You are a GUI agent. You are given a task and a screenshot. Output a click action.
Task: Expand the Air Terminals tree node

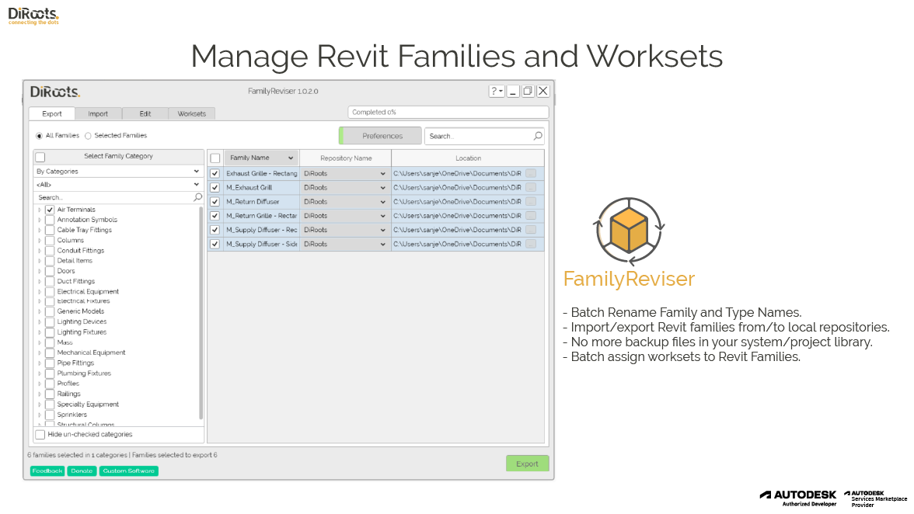point(40,210)
